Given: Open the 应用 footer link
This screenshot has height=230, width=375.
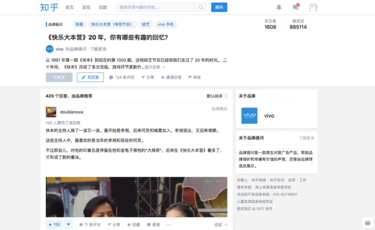Looking at the screenshot, I should click(292, 180).
